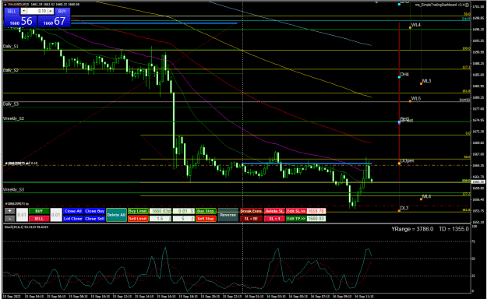Click the 0.10 volume input field
The image size is (487, 299).
37,11
